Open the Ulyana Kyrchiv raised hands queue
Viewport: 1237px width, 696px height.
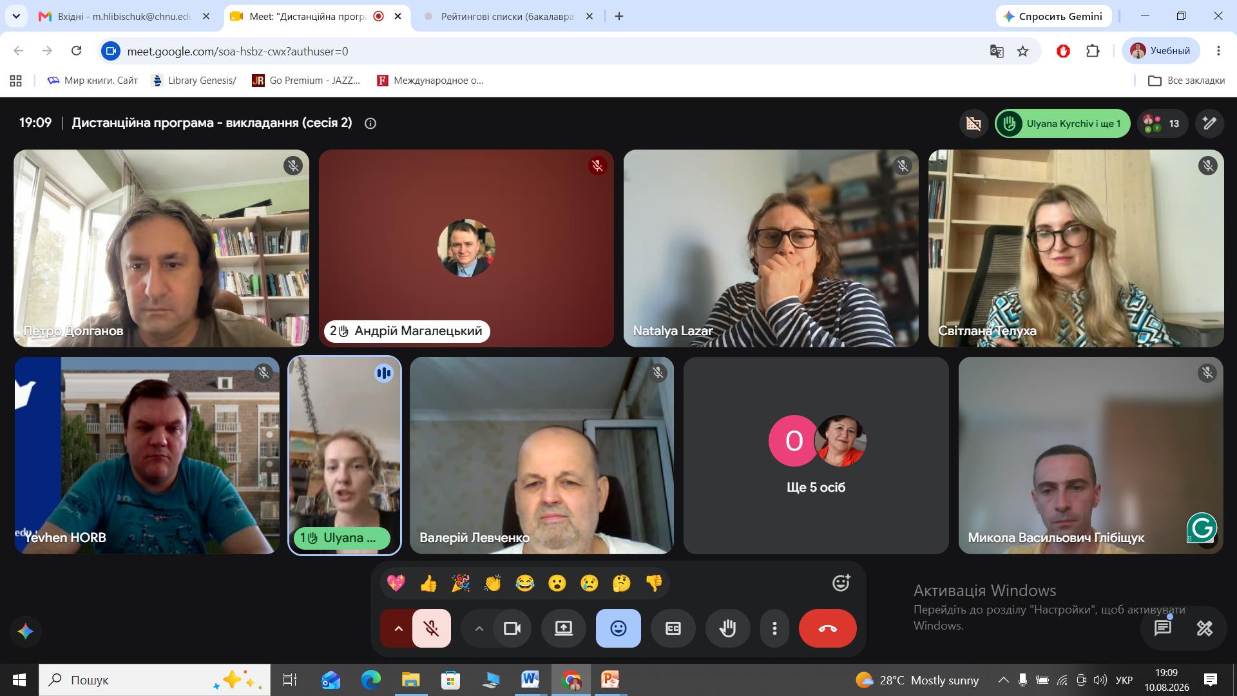1062,123
